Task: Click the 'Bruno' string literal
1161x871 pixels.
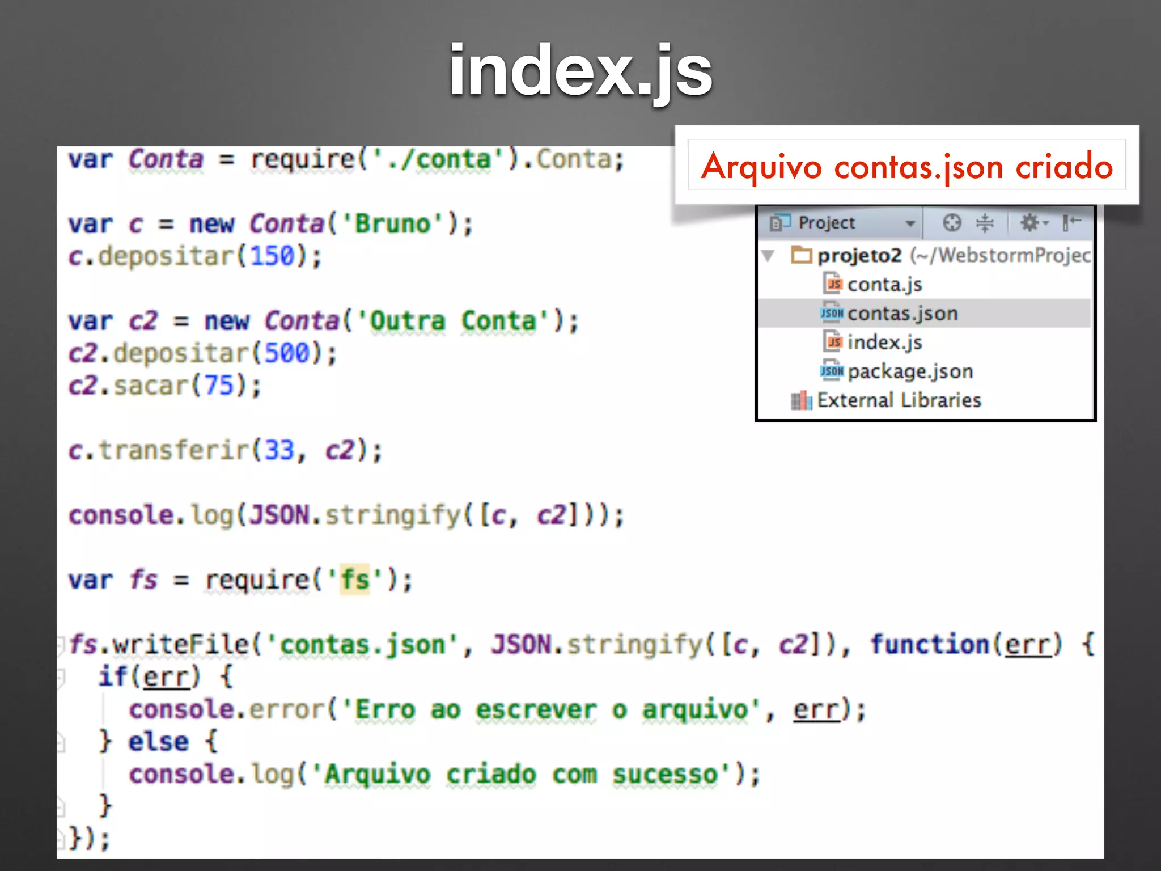Action: pyautogui.click(x=392, y=224)
